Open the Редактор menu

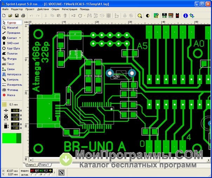tap(17, 9)
